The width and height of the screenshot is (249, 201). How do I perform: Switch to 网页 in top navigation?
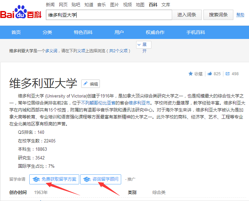63,5
